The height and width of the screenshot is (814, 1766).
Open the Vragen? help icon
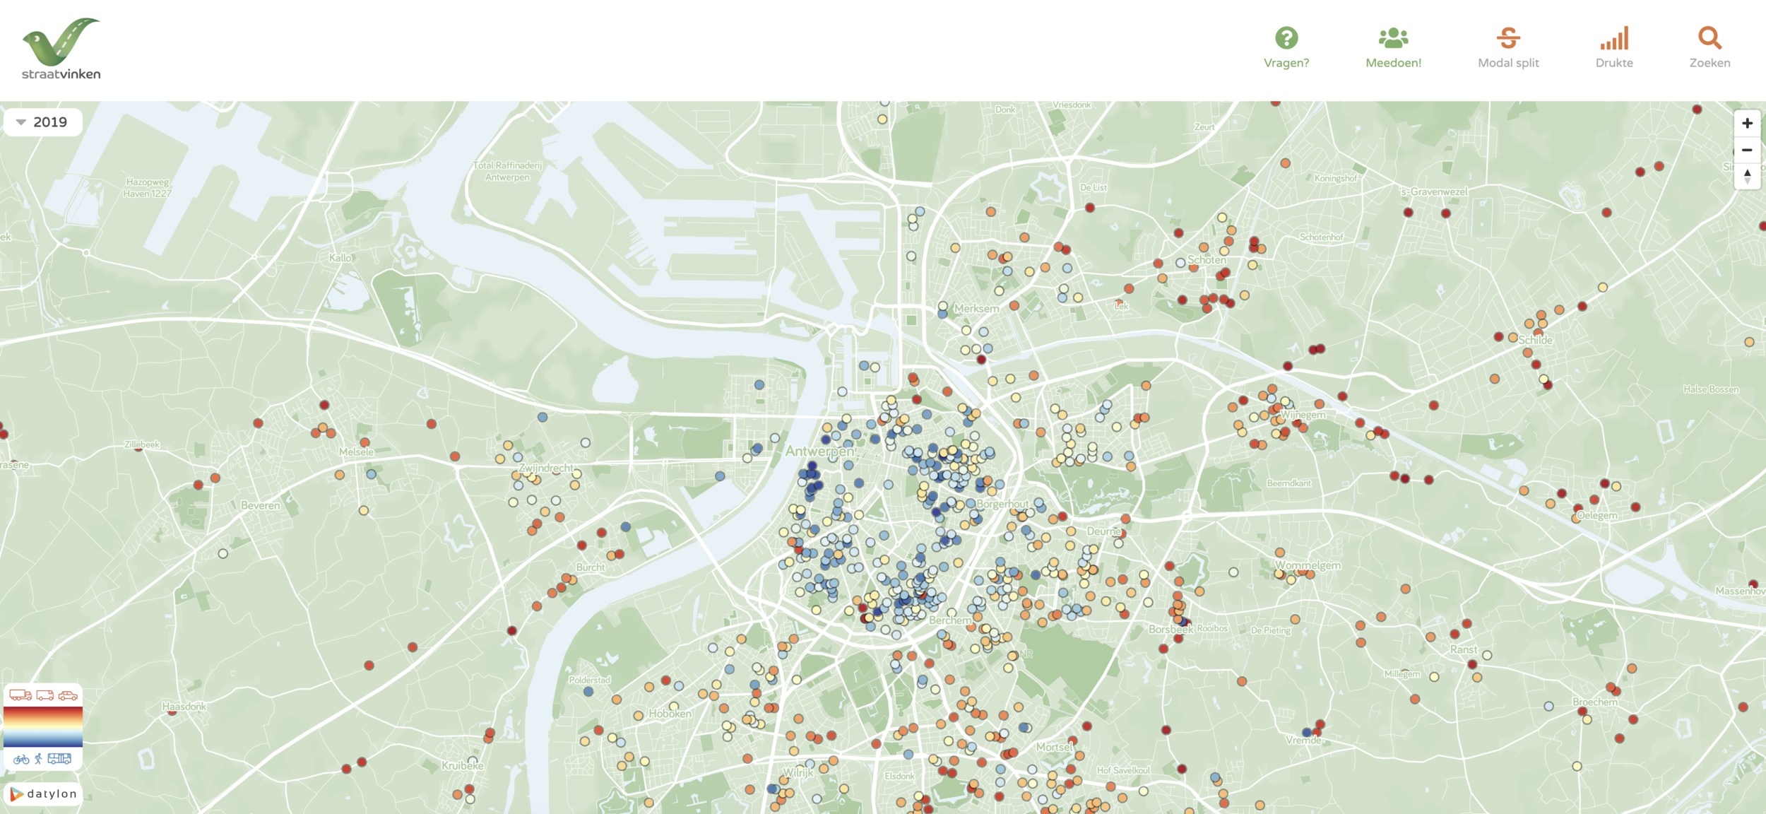1286,37
